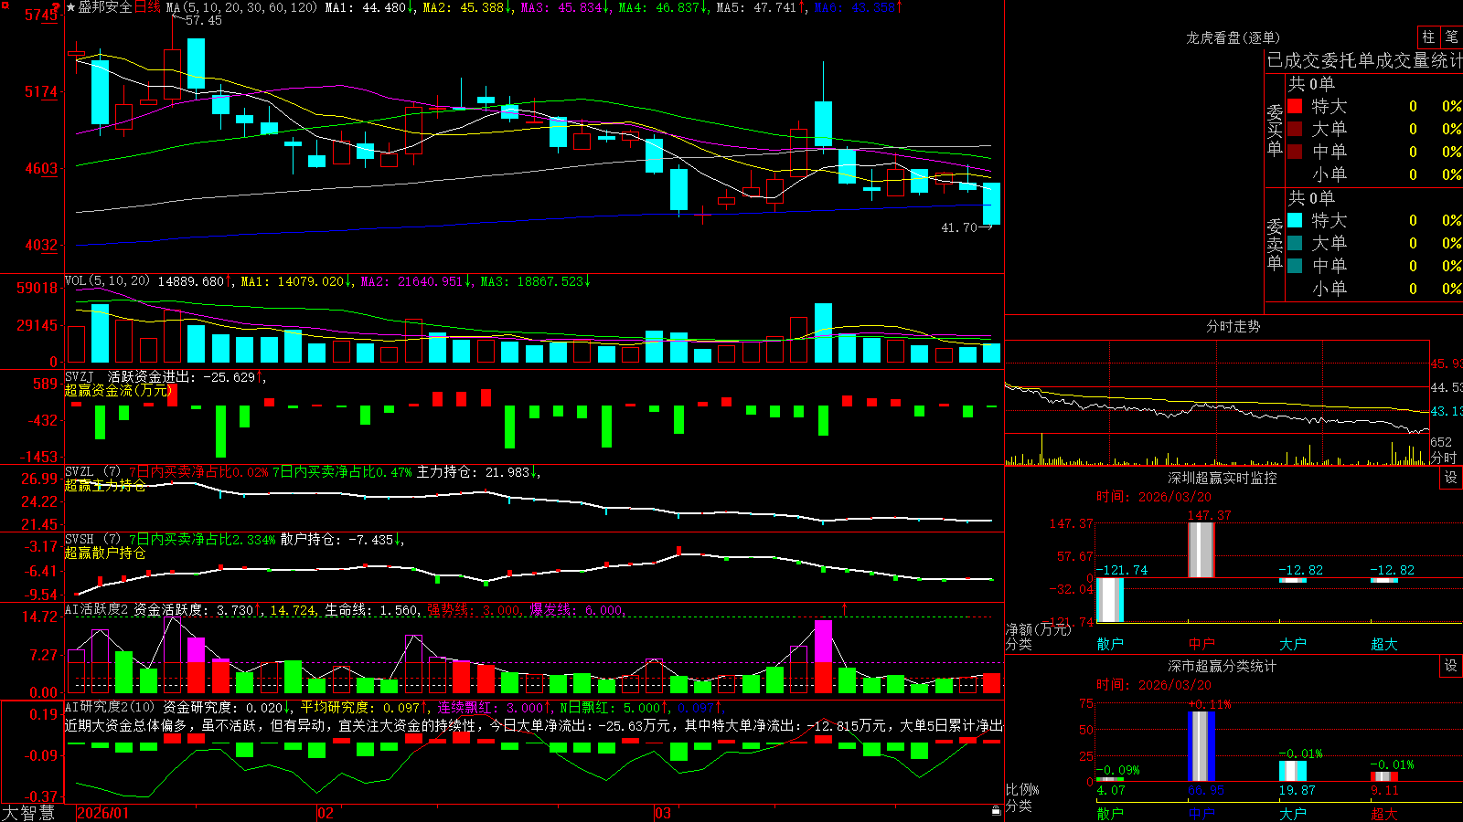1463x822 pixels.
Task: Click the AI活跃度2 indicator label
Action: 97,610
